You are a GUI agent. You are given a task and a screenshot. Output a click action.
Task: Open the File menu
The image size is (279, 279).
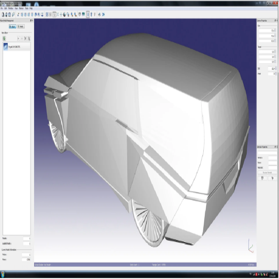[2, 8]
